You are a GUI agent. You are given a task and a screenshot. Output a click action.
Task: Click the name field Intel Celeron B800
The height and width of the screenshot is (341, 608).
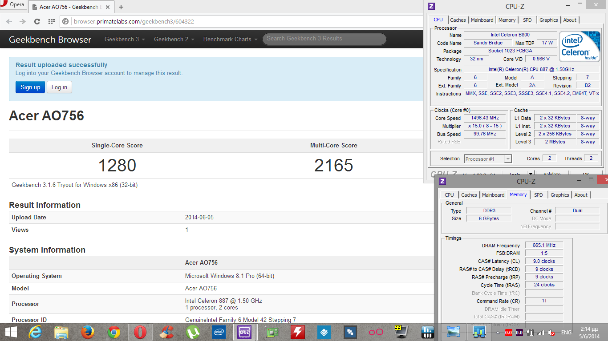pyautogui.click(x=510, y=35)
